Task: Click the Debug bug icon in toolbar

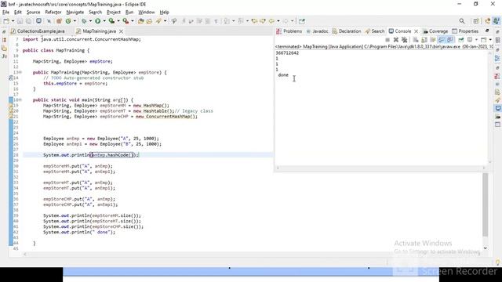Action: 84,21
